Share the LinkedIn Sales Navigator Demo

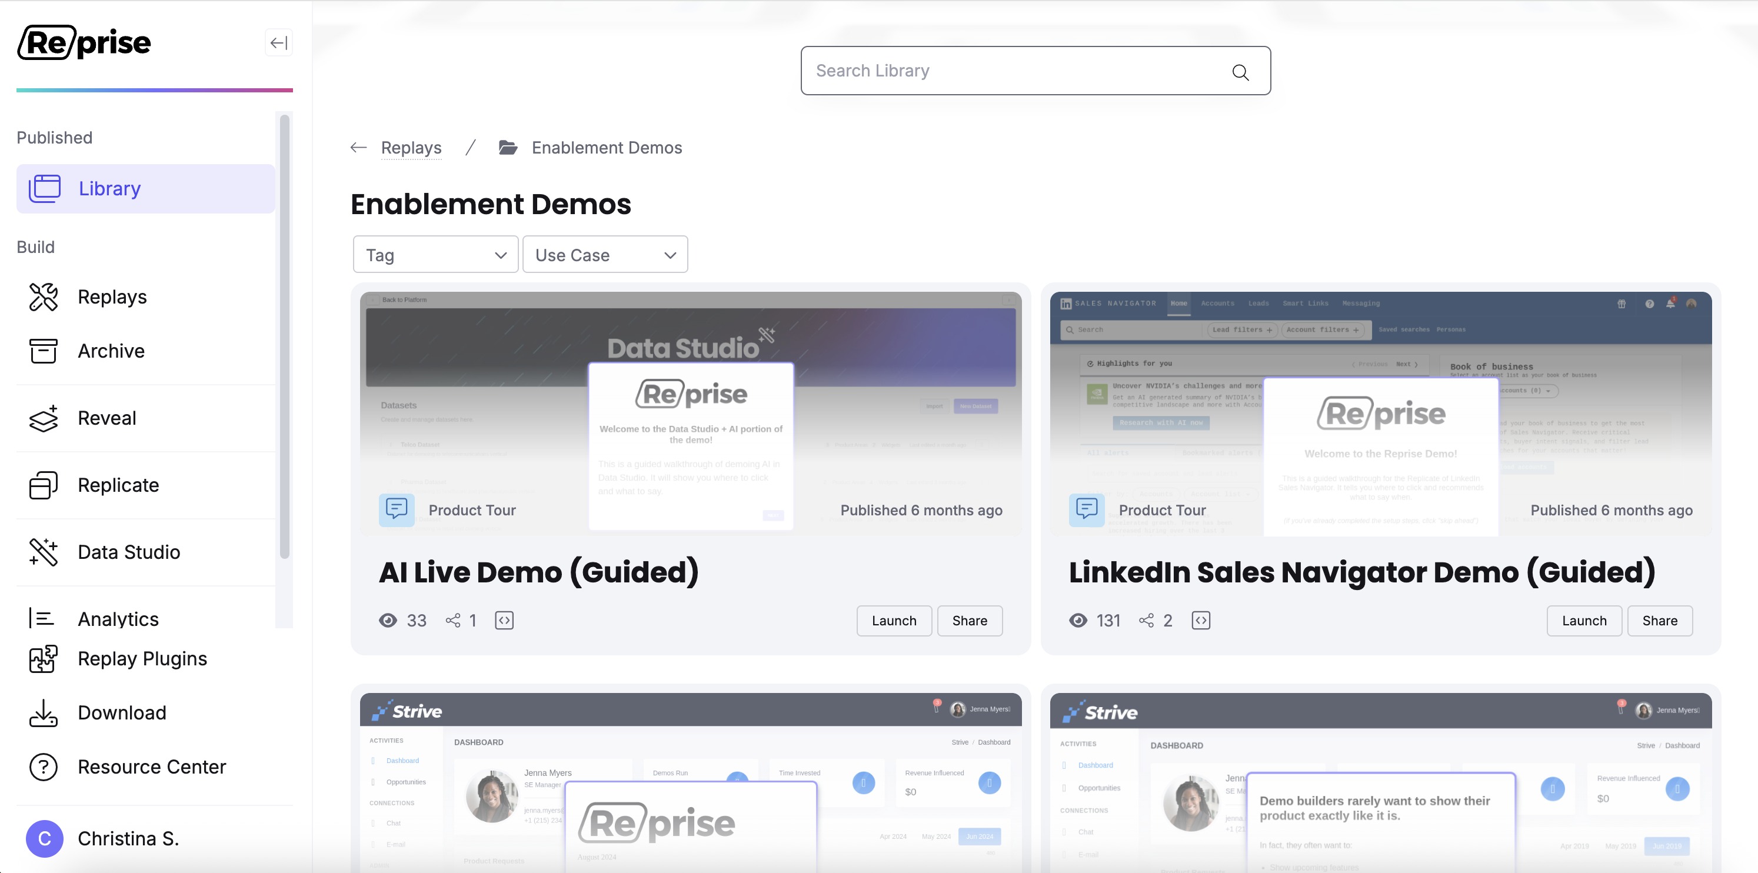(x=1660, y=620)
